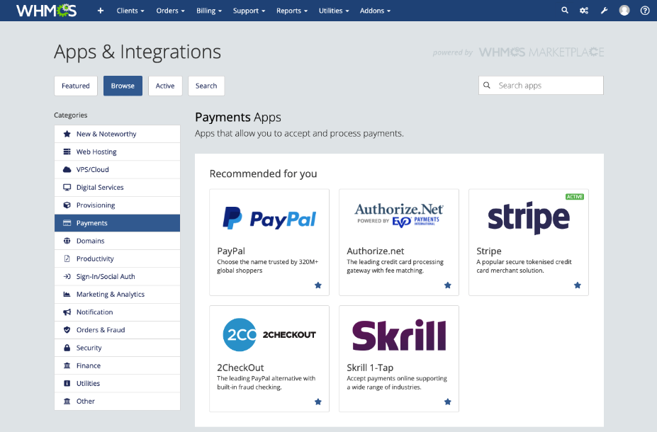
Task: Click the 2Checkout logo image
Action: click(x=269, y=335)
